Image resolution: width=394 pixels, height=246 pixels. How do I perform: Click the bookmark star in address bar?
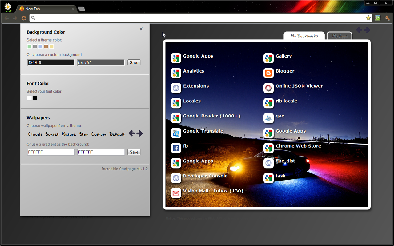[x=368, y=18]
